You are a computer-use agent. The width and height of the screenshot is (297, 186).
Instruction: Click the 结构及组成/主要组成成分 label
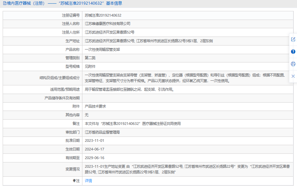point(59,78)
